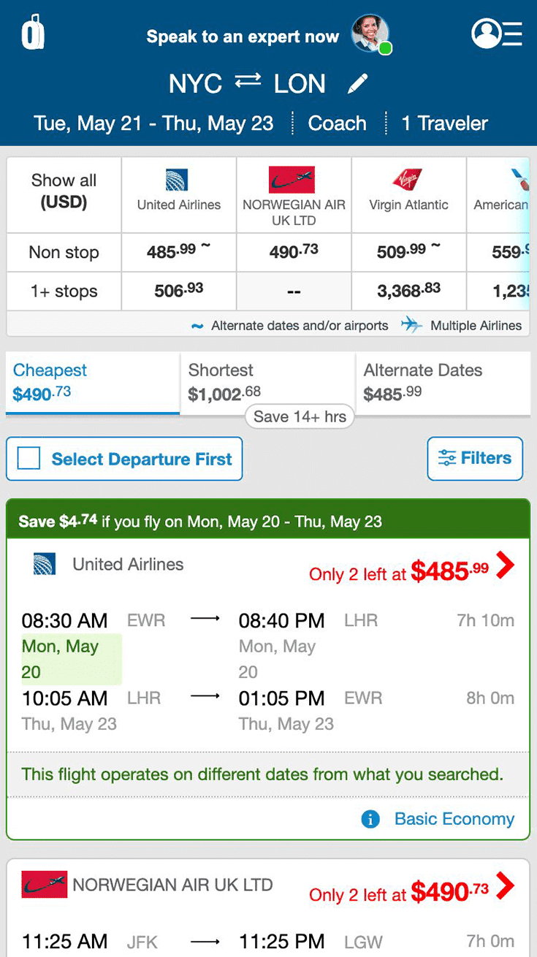Open the Norwegian $490.73 fare red chevron
This screenshot has width=537, height=957.
(505, 885)
